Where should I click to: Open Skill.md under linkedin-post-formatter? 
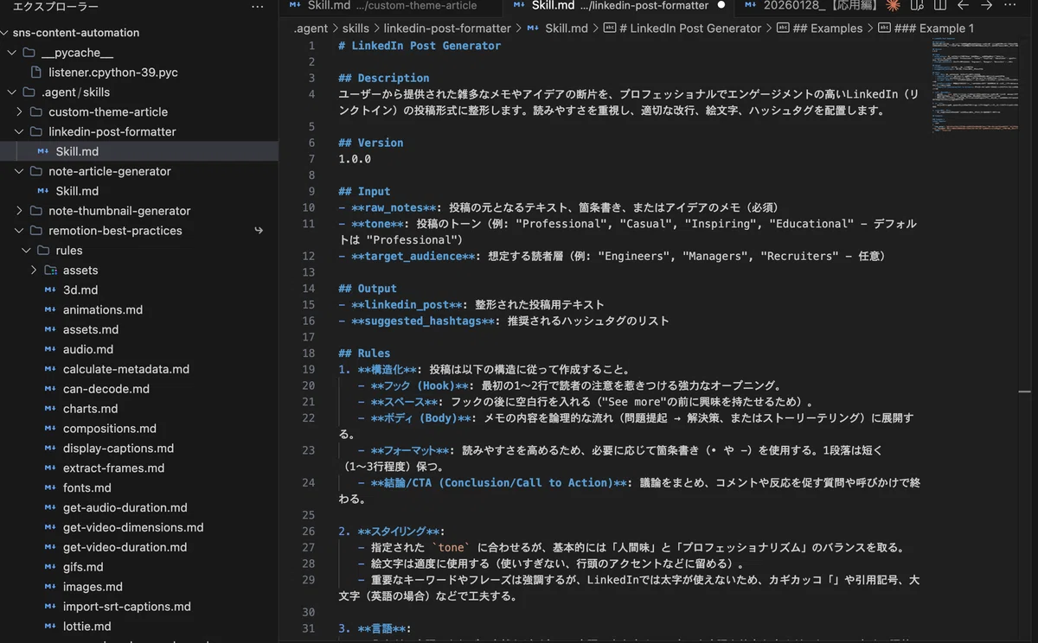coord(138,151)
